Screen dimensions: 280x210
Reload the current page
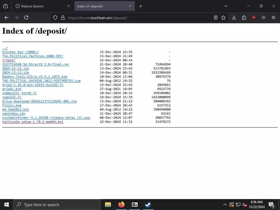tap(26, 17)
